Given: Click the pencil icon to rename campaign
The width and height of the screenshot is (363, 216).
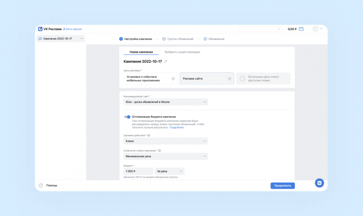Looking at the screenshot, I should [x=166, y=61].
